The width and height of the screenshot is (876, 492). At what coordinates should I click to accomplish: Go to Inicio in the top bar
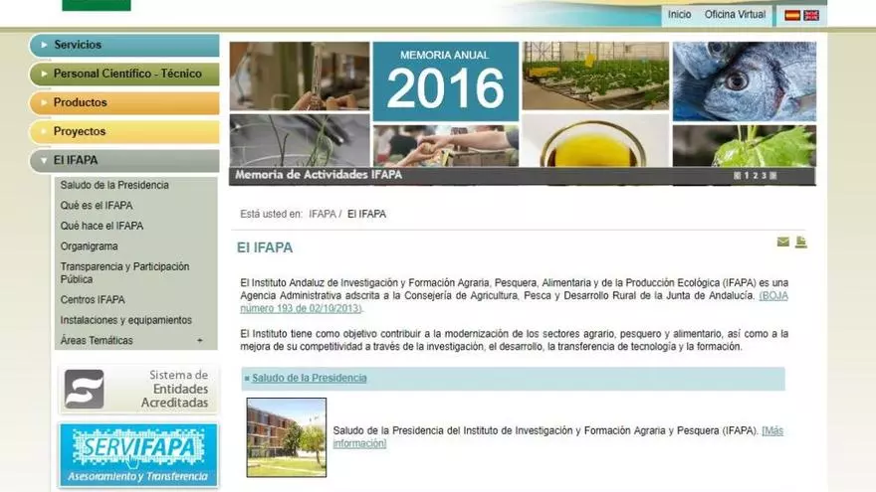click(x=679, y=15)
